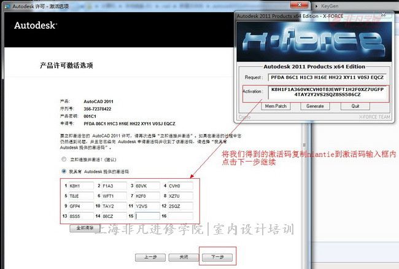This screenshot has width=399, height=269.
Task: Click the Autodesk 许可 title bar icon
Action: tap(7, 6)
